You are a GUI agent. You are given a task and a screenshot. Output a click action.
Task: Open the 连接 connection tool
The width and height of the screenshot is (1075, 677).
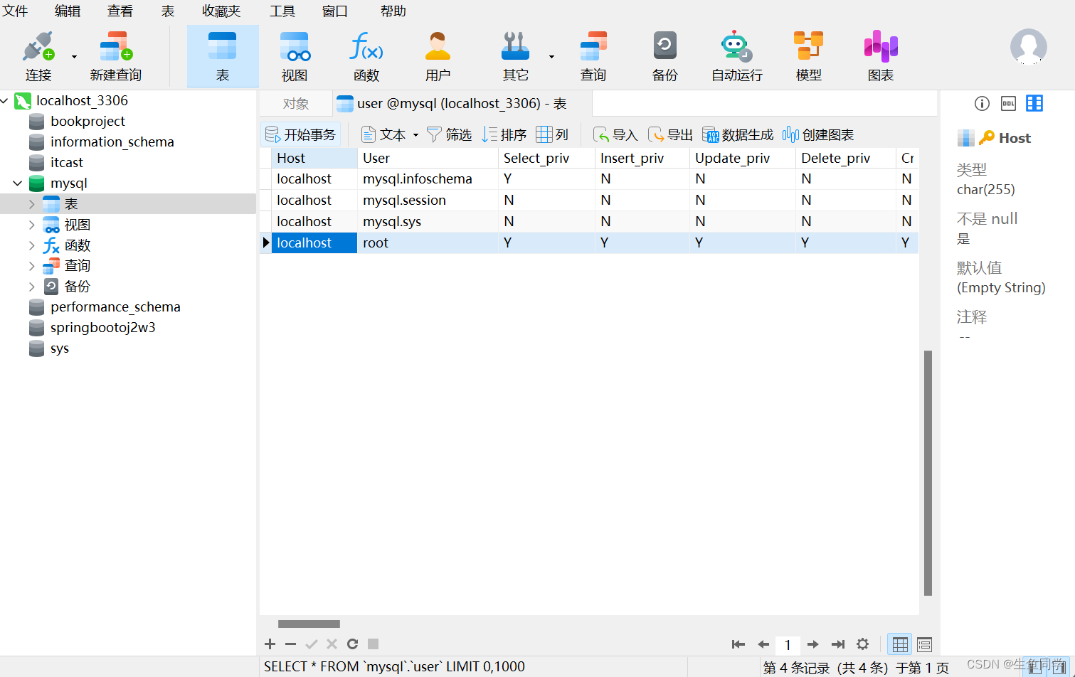tap(38, 56)
